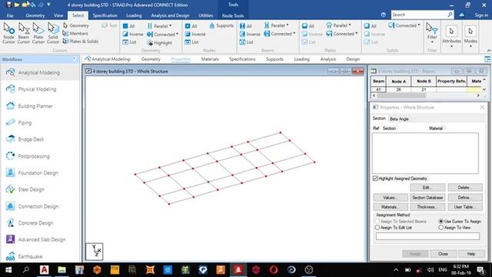Image resolution: width=492 pixels, height=277 pixels.
Task: Open Advanced Slab Design workflow
Action: [40, 239]
